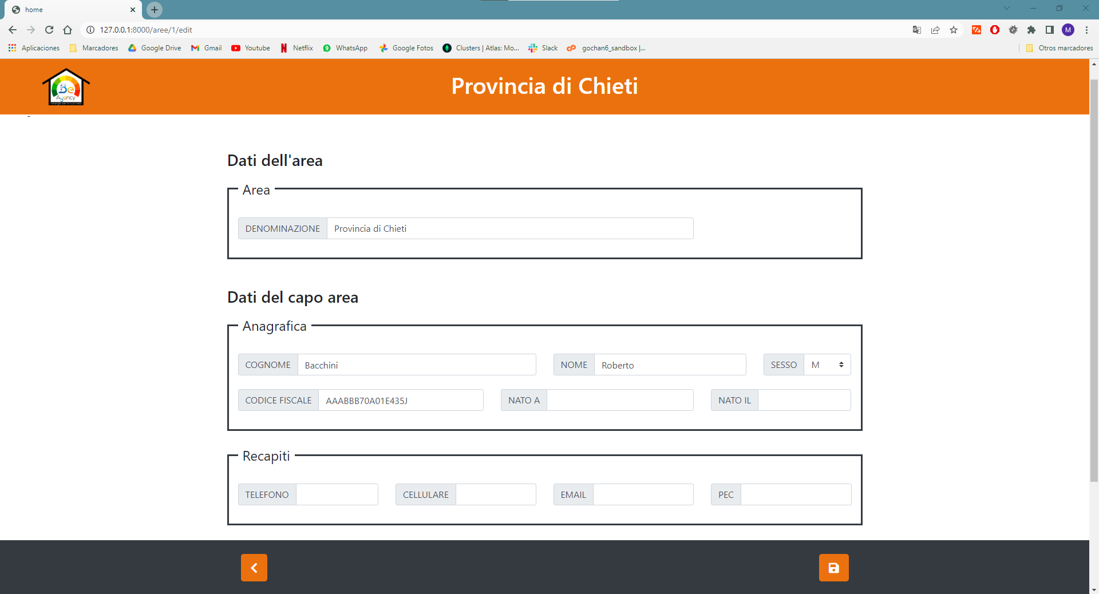Click the Anagrafica legend
Image resolution: width=1099 pixels, height=594 pixels.
[x=274, y=326]
